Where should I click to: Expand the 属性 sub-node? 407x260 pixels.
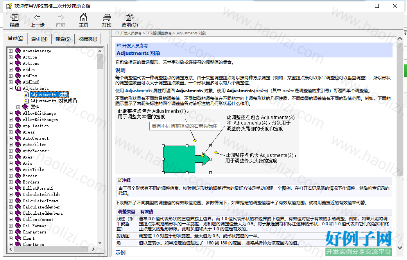pyautogui.click(x=18, y=107)
